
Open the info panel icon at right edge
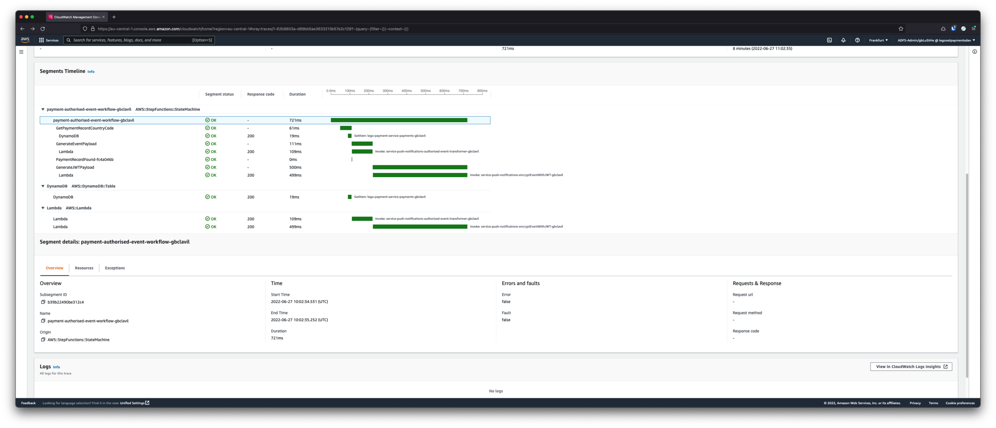(974, 52)
